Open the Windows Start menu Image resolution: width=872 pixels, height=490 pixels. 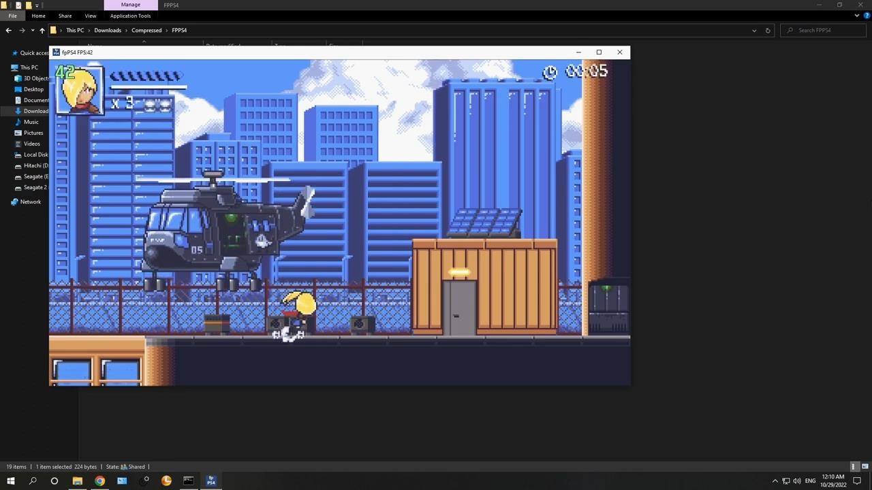[x=10, y=480]
